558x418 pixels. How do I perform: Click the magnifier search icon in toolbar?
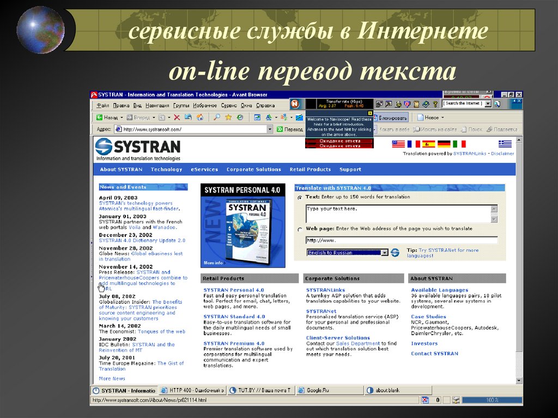click(217, 117)
